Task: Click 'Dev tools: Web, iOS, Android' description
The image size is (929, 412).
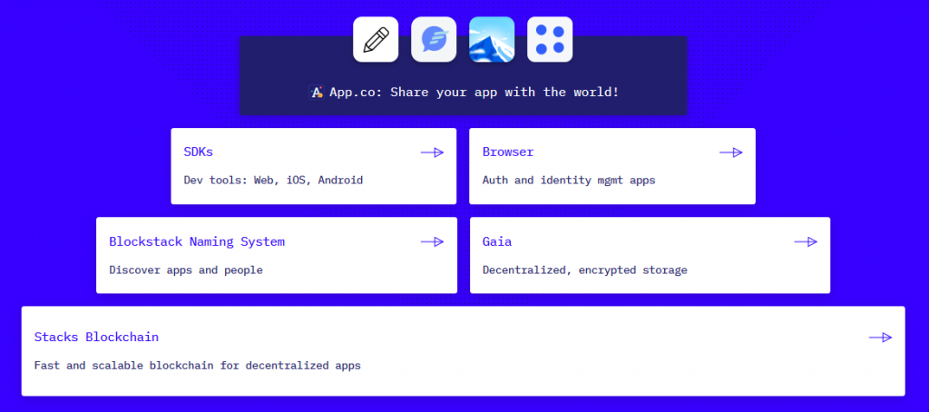Action: [273, 181]
